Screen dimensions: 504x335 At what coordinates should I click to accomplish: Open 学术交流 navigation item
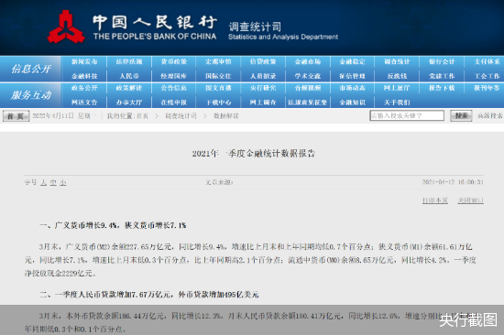click(308, 76)
